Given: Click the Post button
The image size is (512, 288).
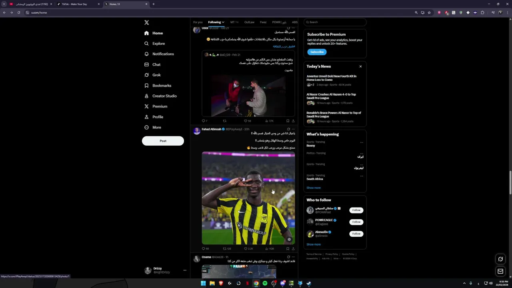Looking at the screenshot, I should coord(163,141).
